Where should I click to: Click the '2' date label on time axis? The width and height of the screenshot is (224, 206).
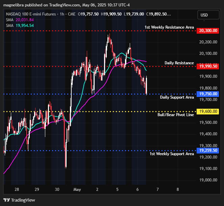97,190
